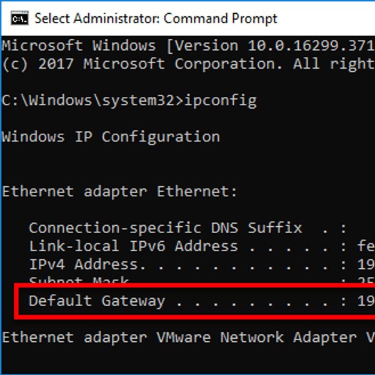Click the copyright 2017 Microsoft Corporation line
Viewport: 375px width, 375px height.
(189, 64)
